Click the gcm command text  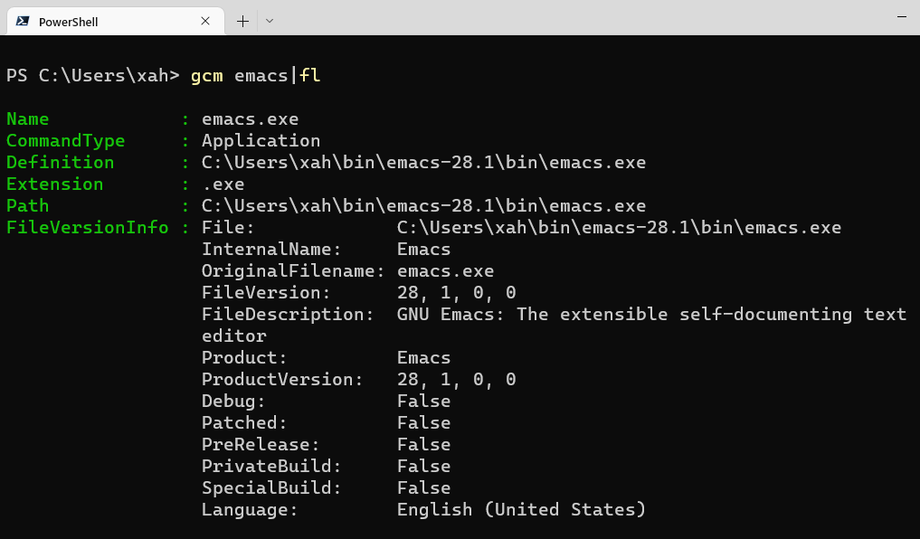pyautogui.click(x=206, y=76)
